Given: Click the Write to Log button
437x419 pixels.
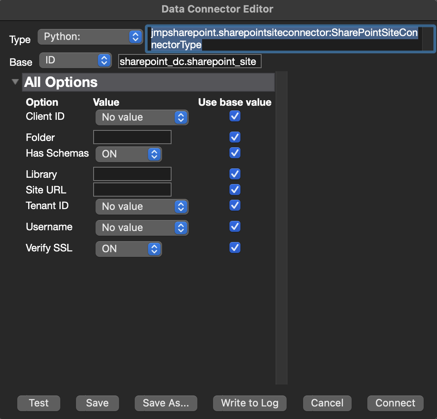Looking at the screenshot, I should pos(250,403).
